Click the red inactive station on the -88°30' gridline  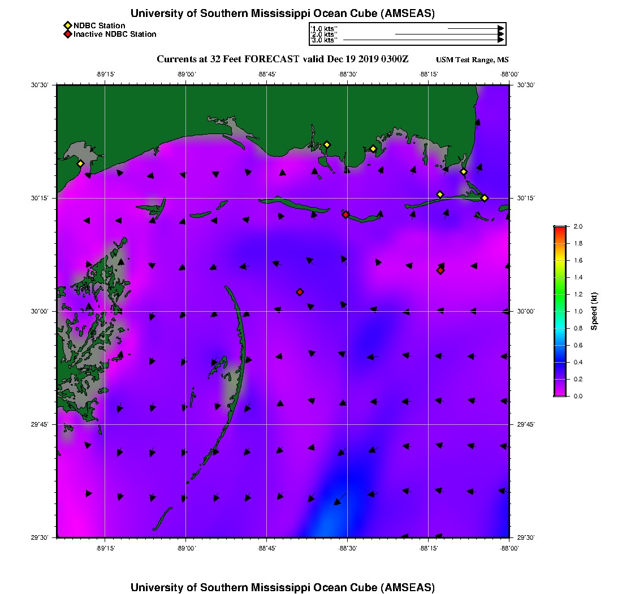coord(345,214)
